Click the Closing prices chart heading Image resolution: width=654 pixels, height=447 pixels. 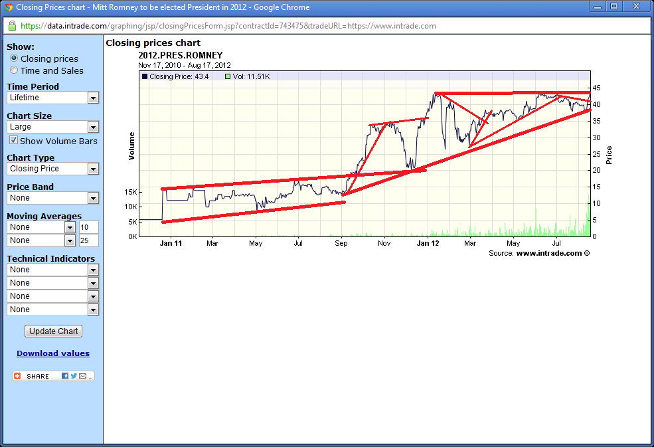point(153,43)
